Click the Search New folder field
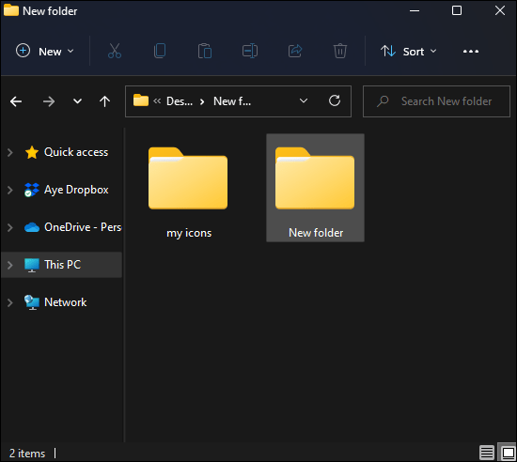The width and height of the screenshot is (517, 462). (x=436, y=101)
